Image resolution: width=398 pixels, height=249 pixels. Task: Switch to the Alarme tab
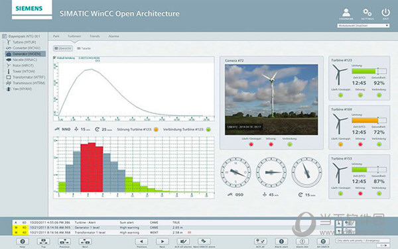113,36
